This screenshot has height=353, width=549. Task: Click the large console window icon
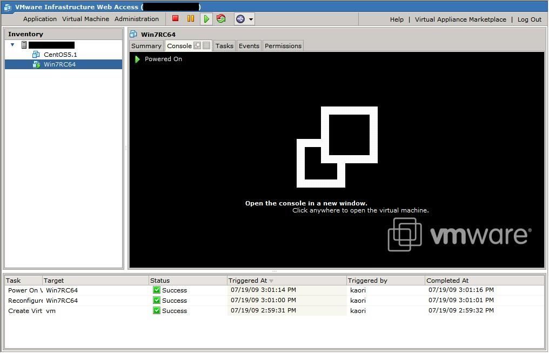(x=337, y=147)
